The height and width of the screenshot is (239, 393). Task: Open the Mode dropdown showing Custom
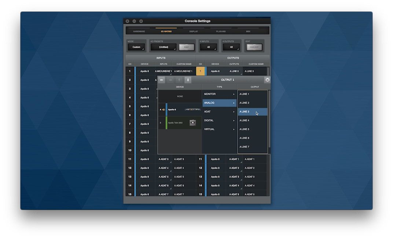pyautogui.click(x=136, y=47)
